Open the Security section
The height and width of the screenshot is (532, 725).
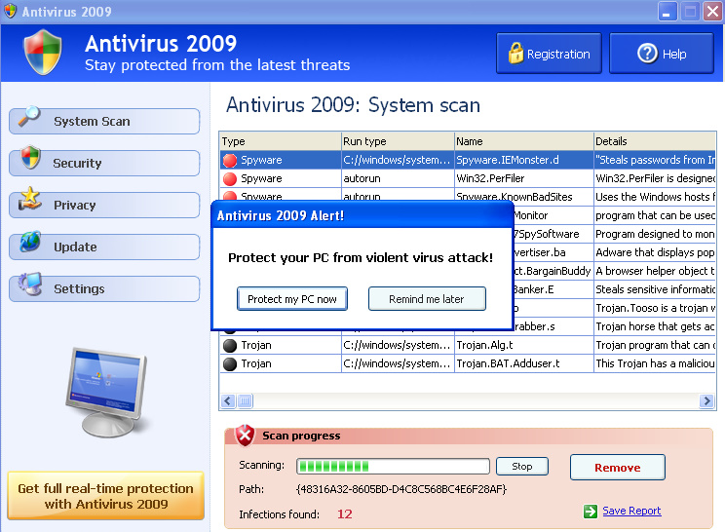pyautogui.click(x=104, y=163)
